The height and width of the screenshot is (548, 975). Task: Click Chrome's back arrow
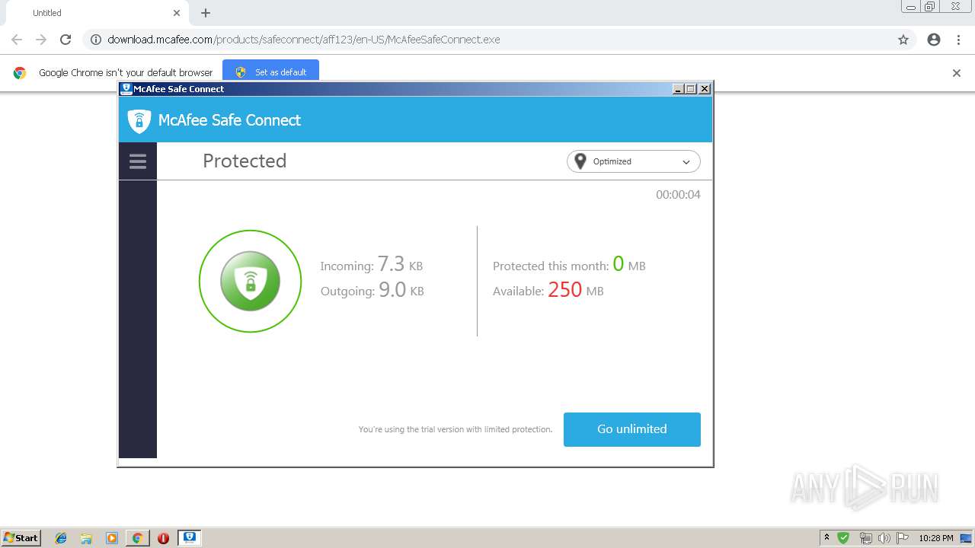click(x=17, y=40)
